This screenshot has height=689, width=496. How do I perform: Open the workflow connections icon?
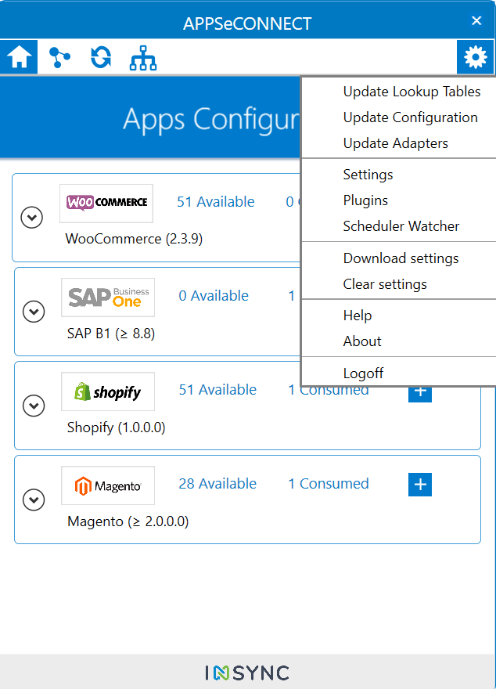click(59, 57)
